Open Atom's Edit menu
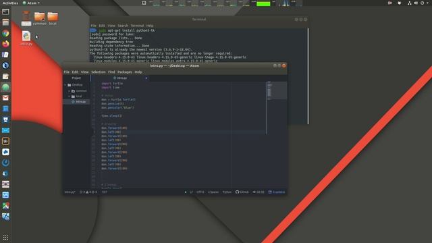 [x=75, y=72]
